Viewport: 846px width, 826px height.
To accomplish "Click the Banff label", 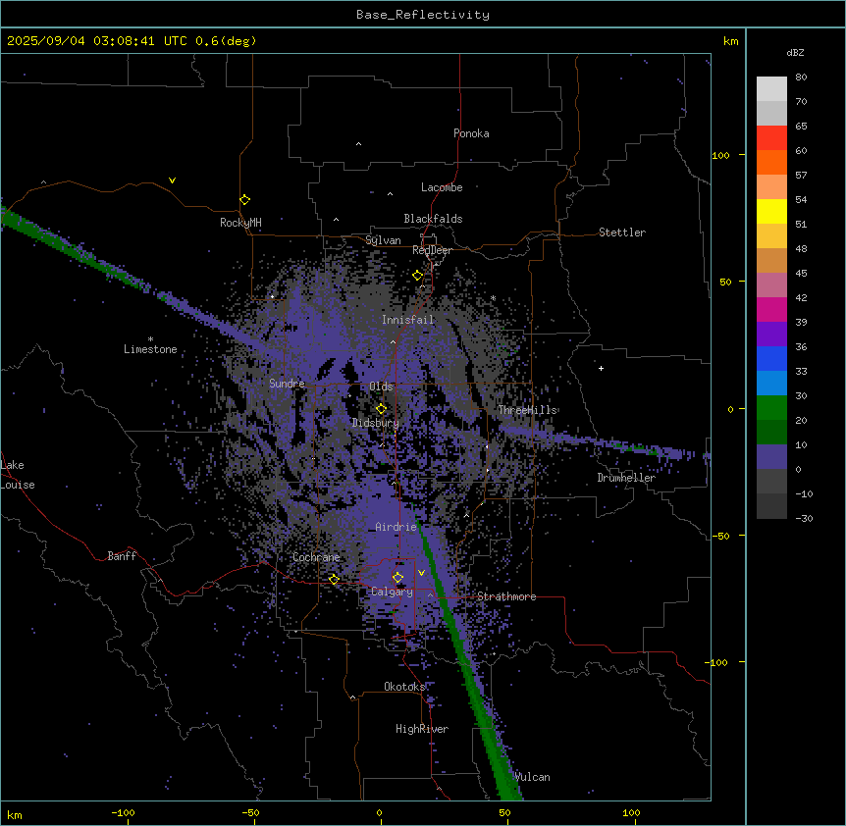I will [x=122, y=556].
